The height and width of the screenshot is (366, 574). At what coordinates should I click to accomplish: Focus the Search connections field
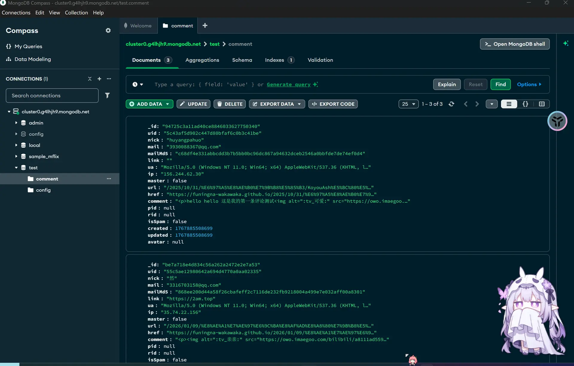52,96
